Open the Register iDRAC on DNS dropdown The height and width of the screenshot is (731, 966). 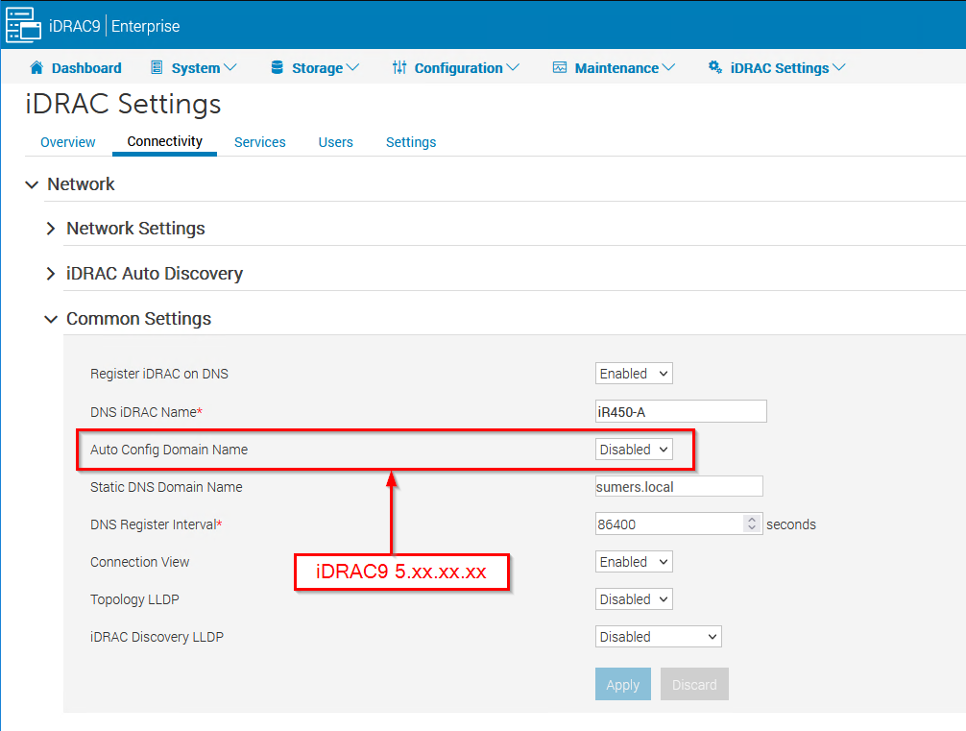tap(634, 374)
